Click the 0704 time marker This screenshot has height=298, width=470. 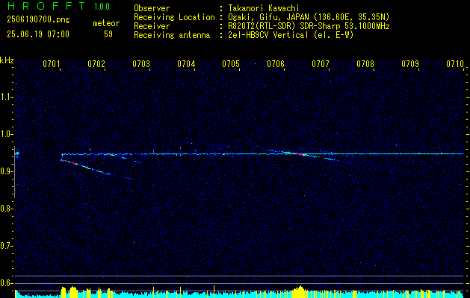pos(186,63)
